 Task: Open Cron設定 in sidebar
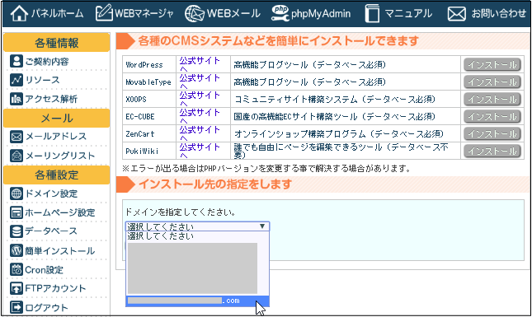point(44,269)
